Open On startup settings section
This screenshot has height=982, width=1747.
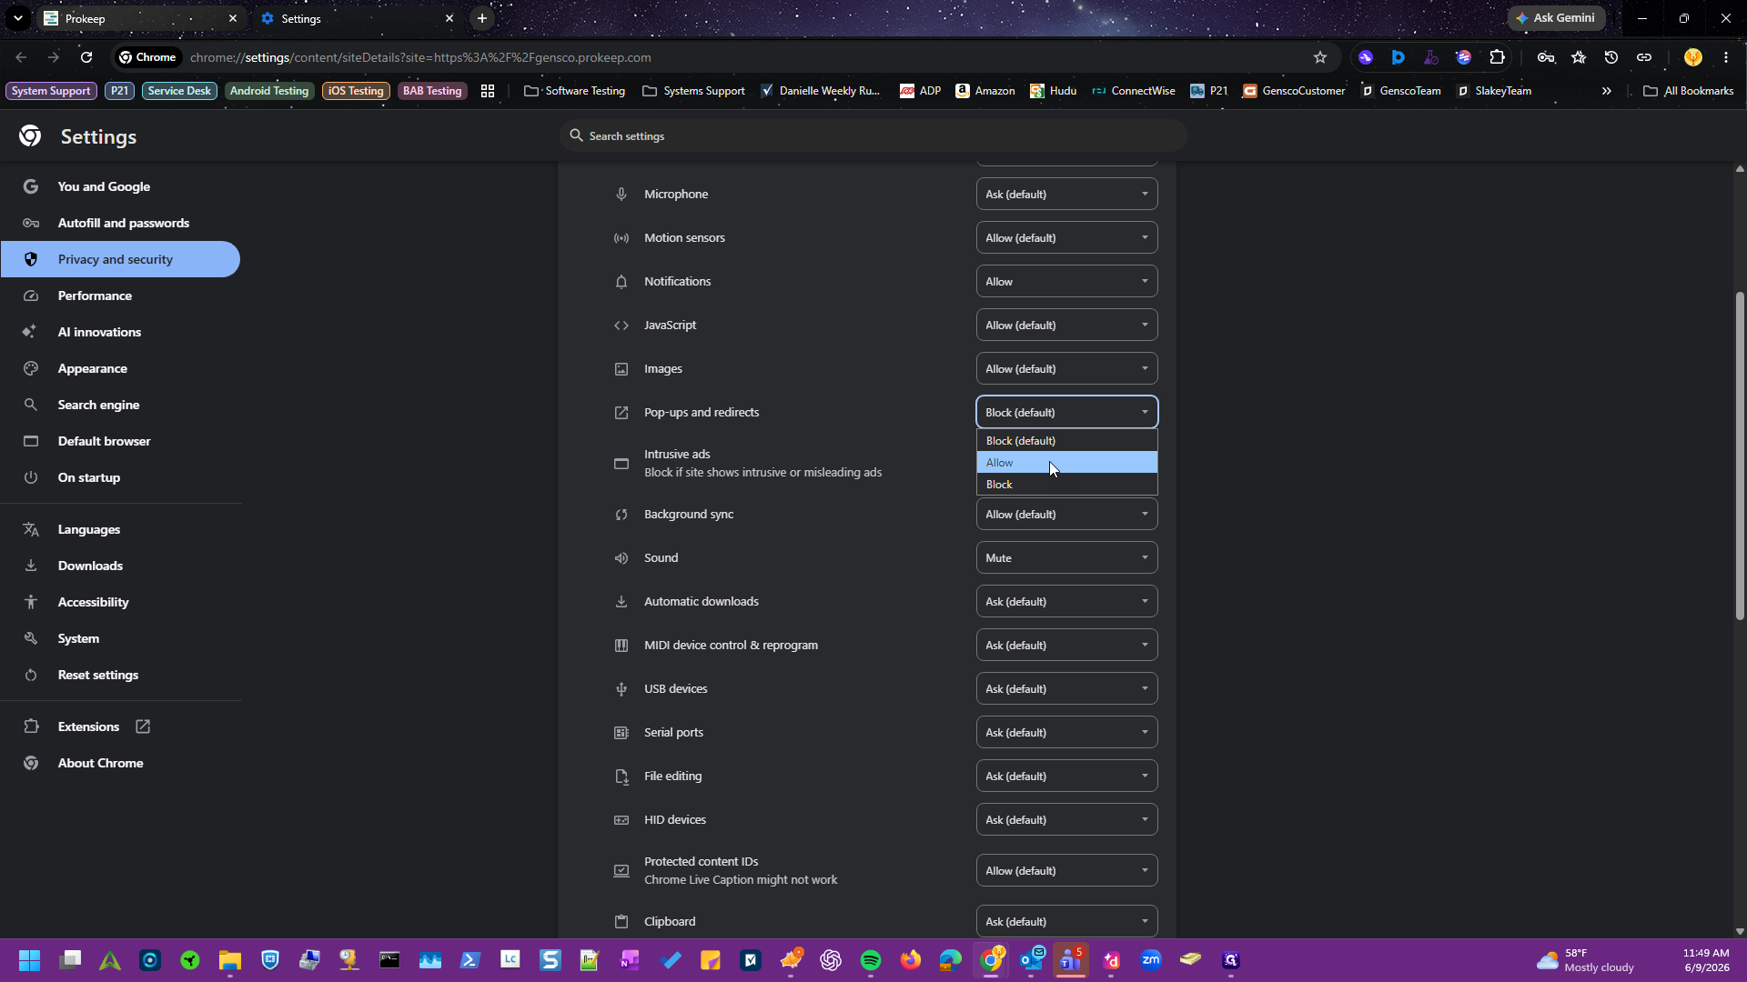point(120,477)
